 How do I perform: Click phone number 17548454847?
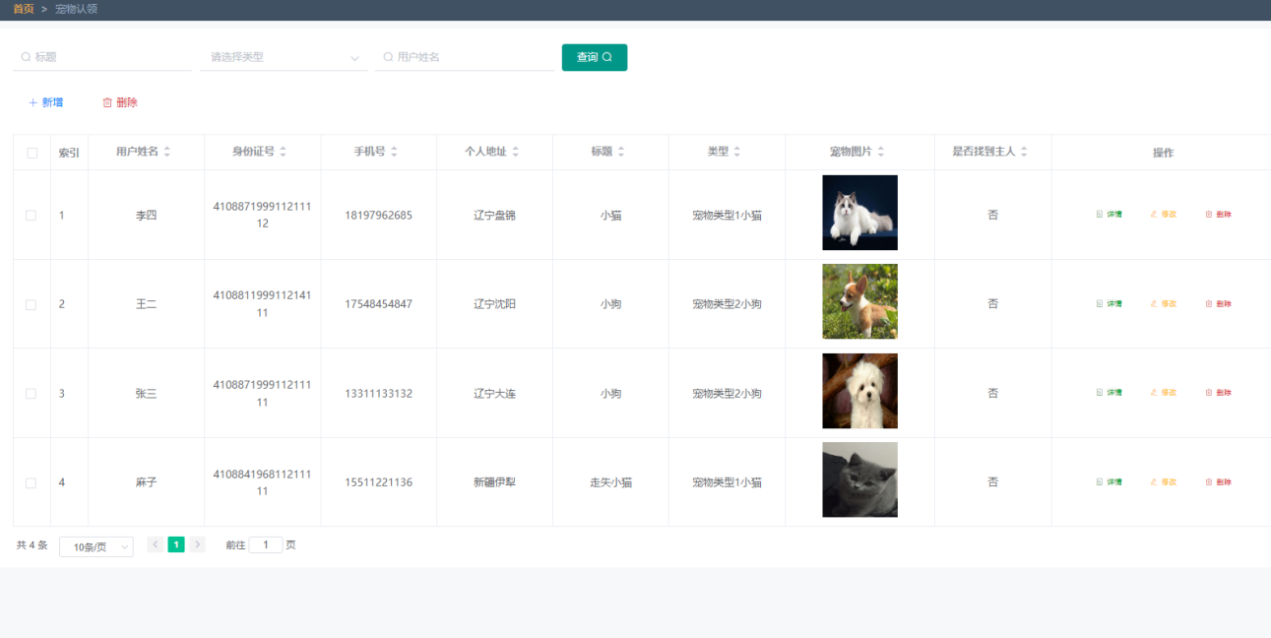(x=378, y=304)
